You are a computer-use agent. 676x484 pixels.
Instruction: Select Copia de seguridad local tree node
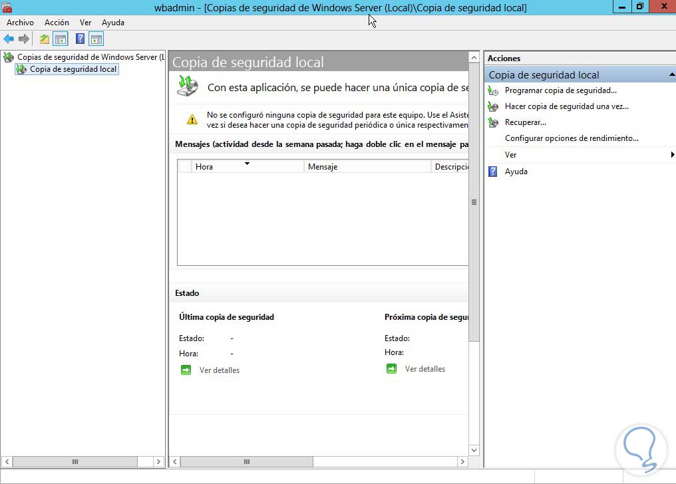73,69
